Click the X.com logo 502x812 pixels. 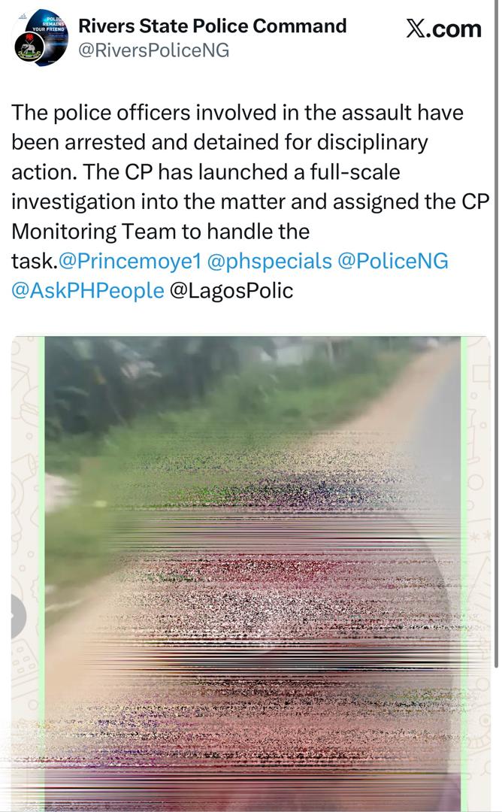coord(443,29)
